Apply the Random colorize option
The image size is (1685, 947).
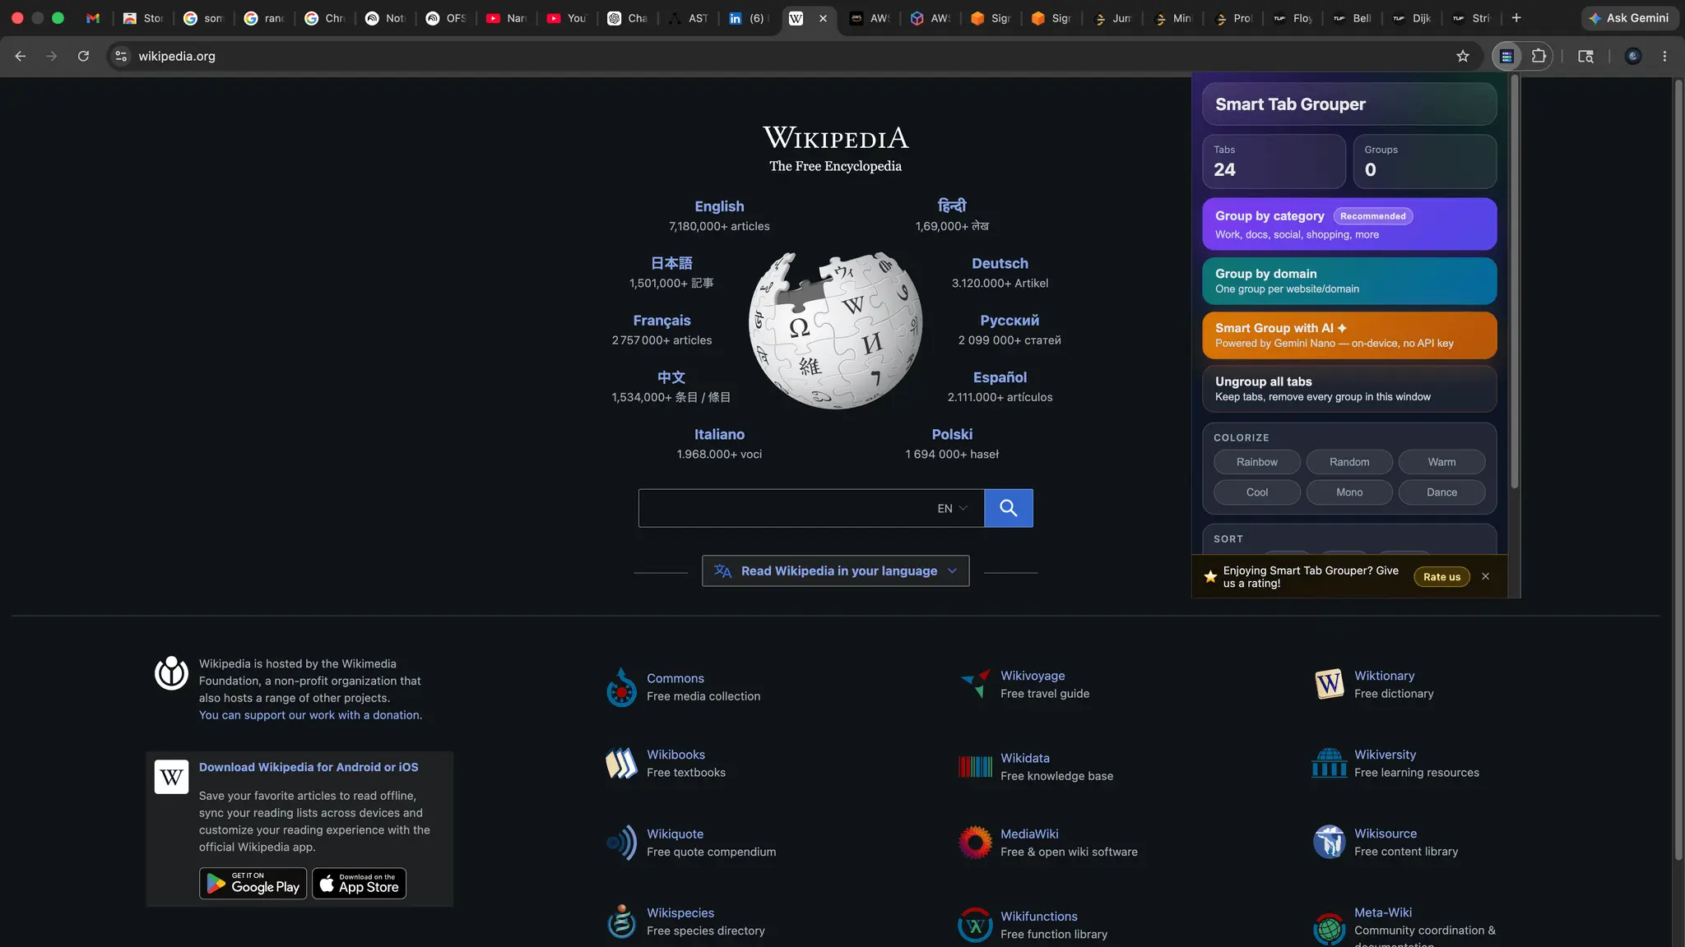(x=1349, y=462)
